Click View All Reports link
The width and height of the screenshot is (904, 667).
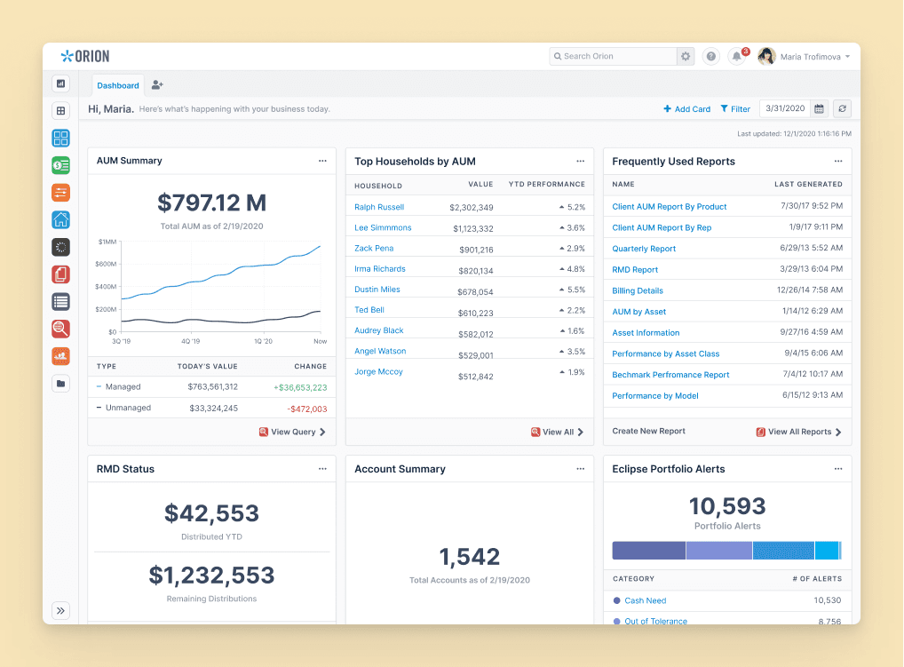[x=798, y=432]
